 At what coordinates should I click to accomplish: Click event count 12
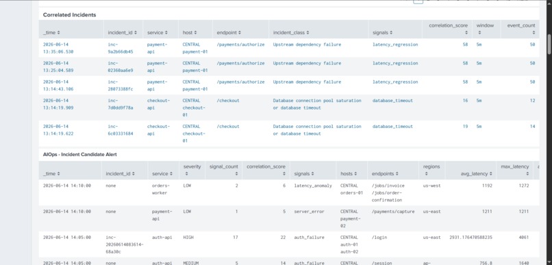coord(532,101)
